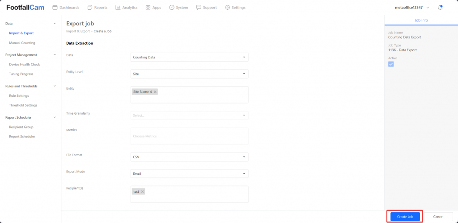Open the File Format dropdown
The height and width of the screenshot is (223, 458).
[189, 157]
